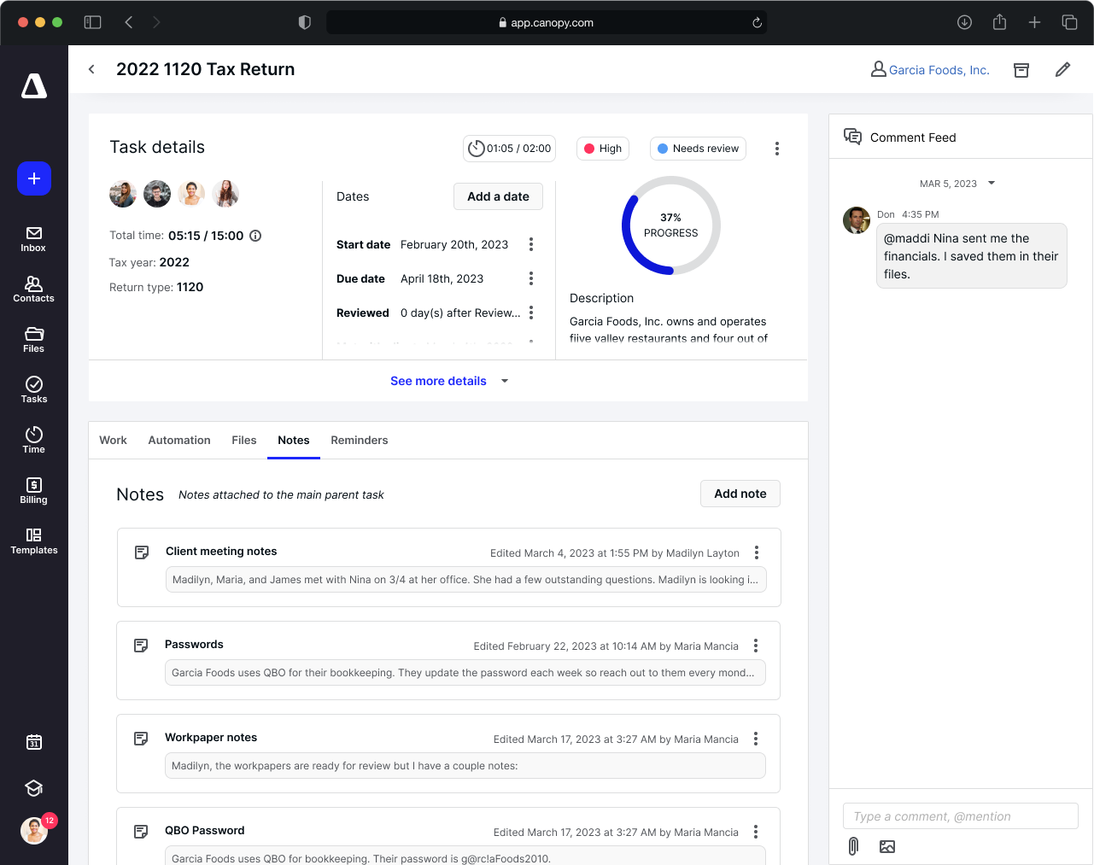Select the Work tab

tap(113, 440)
